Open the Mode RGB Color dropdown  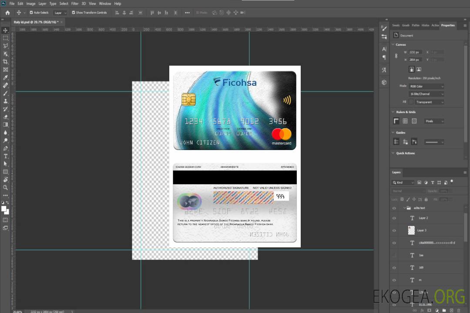click(x=426, y=86)
